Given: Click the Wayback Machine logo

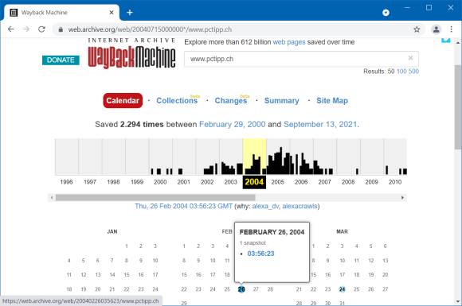Looking at the screenshot, I should click(x=131, y=53).
